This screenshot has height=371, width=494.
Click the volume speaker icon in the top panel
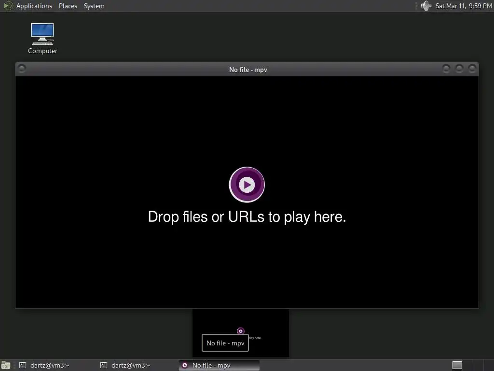426,6
